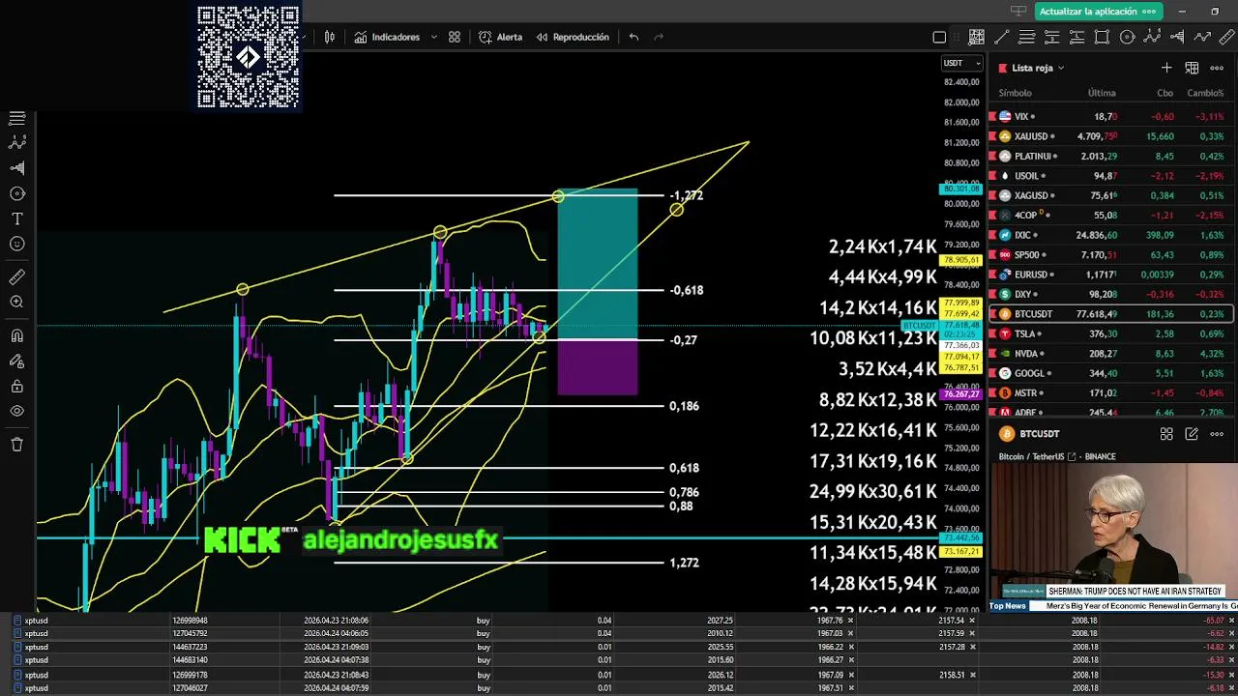Select NVDA in the watchlist
1238x696 pixels.
tap(1110, 354)
